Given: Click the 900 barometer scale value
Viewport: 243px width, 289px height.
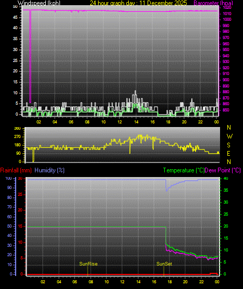Looking at the screenshot, I should point(226,80).
